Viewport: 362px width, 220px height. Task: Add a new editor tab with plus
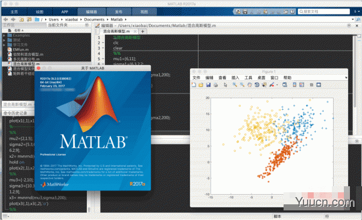pyautogui.click(x=142, y=31)
